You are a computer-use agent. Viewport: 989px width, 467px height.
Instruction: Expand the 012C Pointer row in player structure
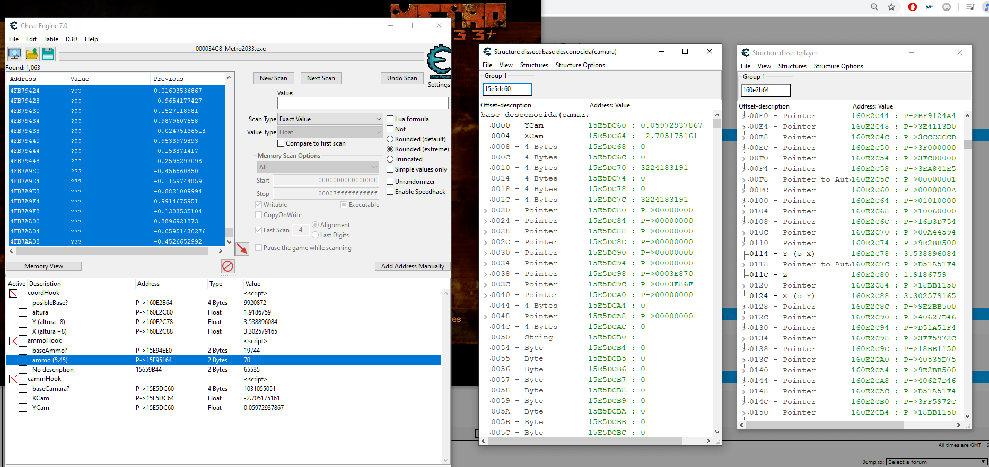point(743,317)
